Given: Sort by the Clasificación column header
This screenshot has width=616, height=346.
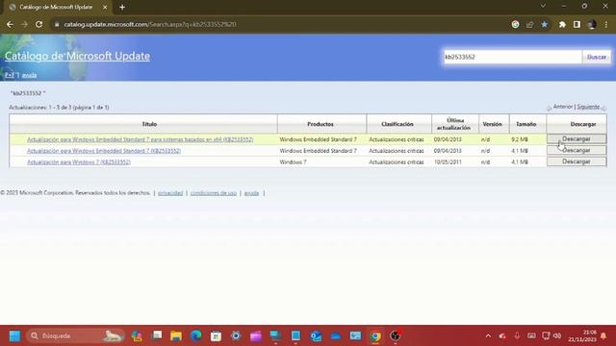Looking at the screenshot, I should [398, 124].
